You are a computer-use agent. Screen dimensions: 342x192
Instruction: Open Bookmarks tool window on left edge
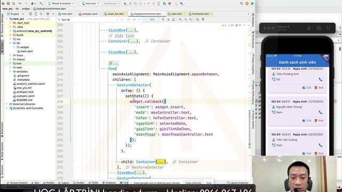click(x=2, y=130)
